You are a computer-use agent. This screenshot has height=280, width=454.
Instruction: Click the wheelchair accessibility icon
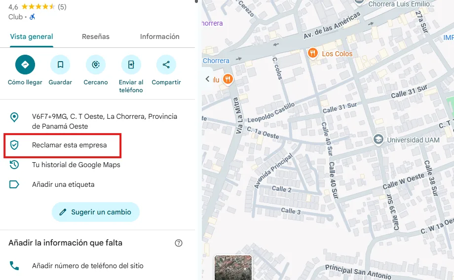tap(33, 17)
